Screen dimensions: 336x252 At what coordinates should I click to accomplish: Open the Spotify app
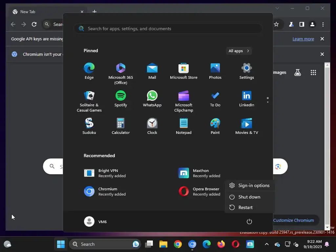121,99
